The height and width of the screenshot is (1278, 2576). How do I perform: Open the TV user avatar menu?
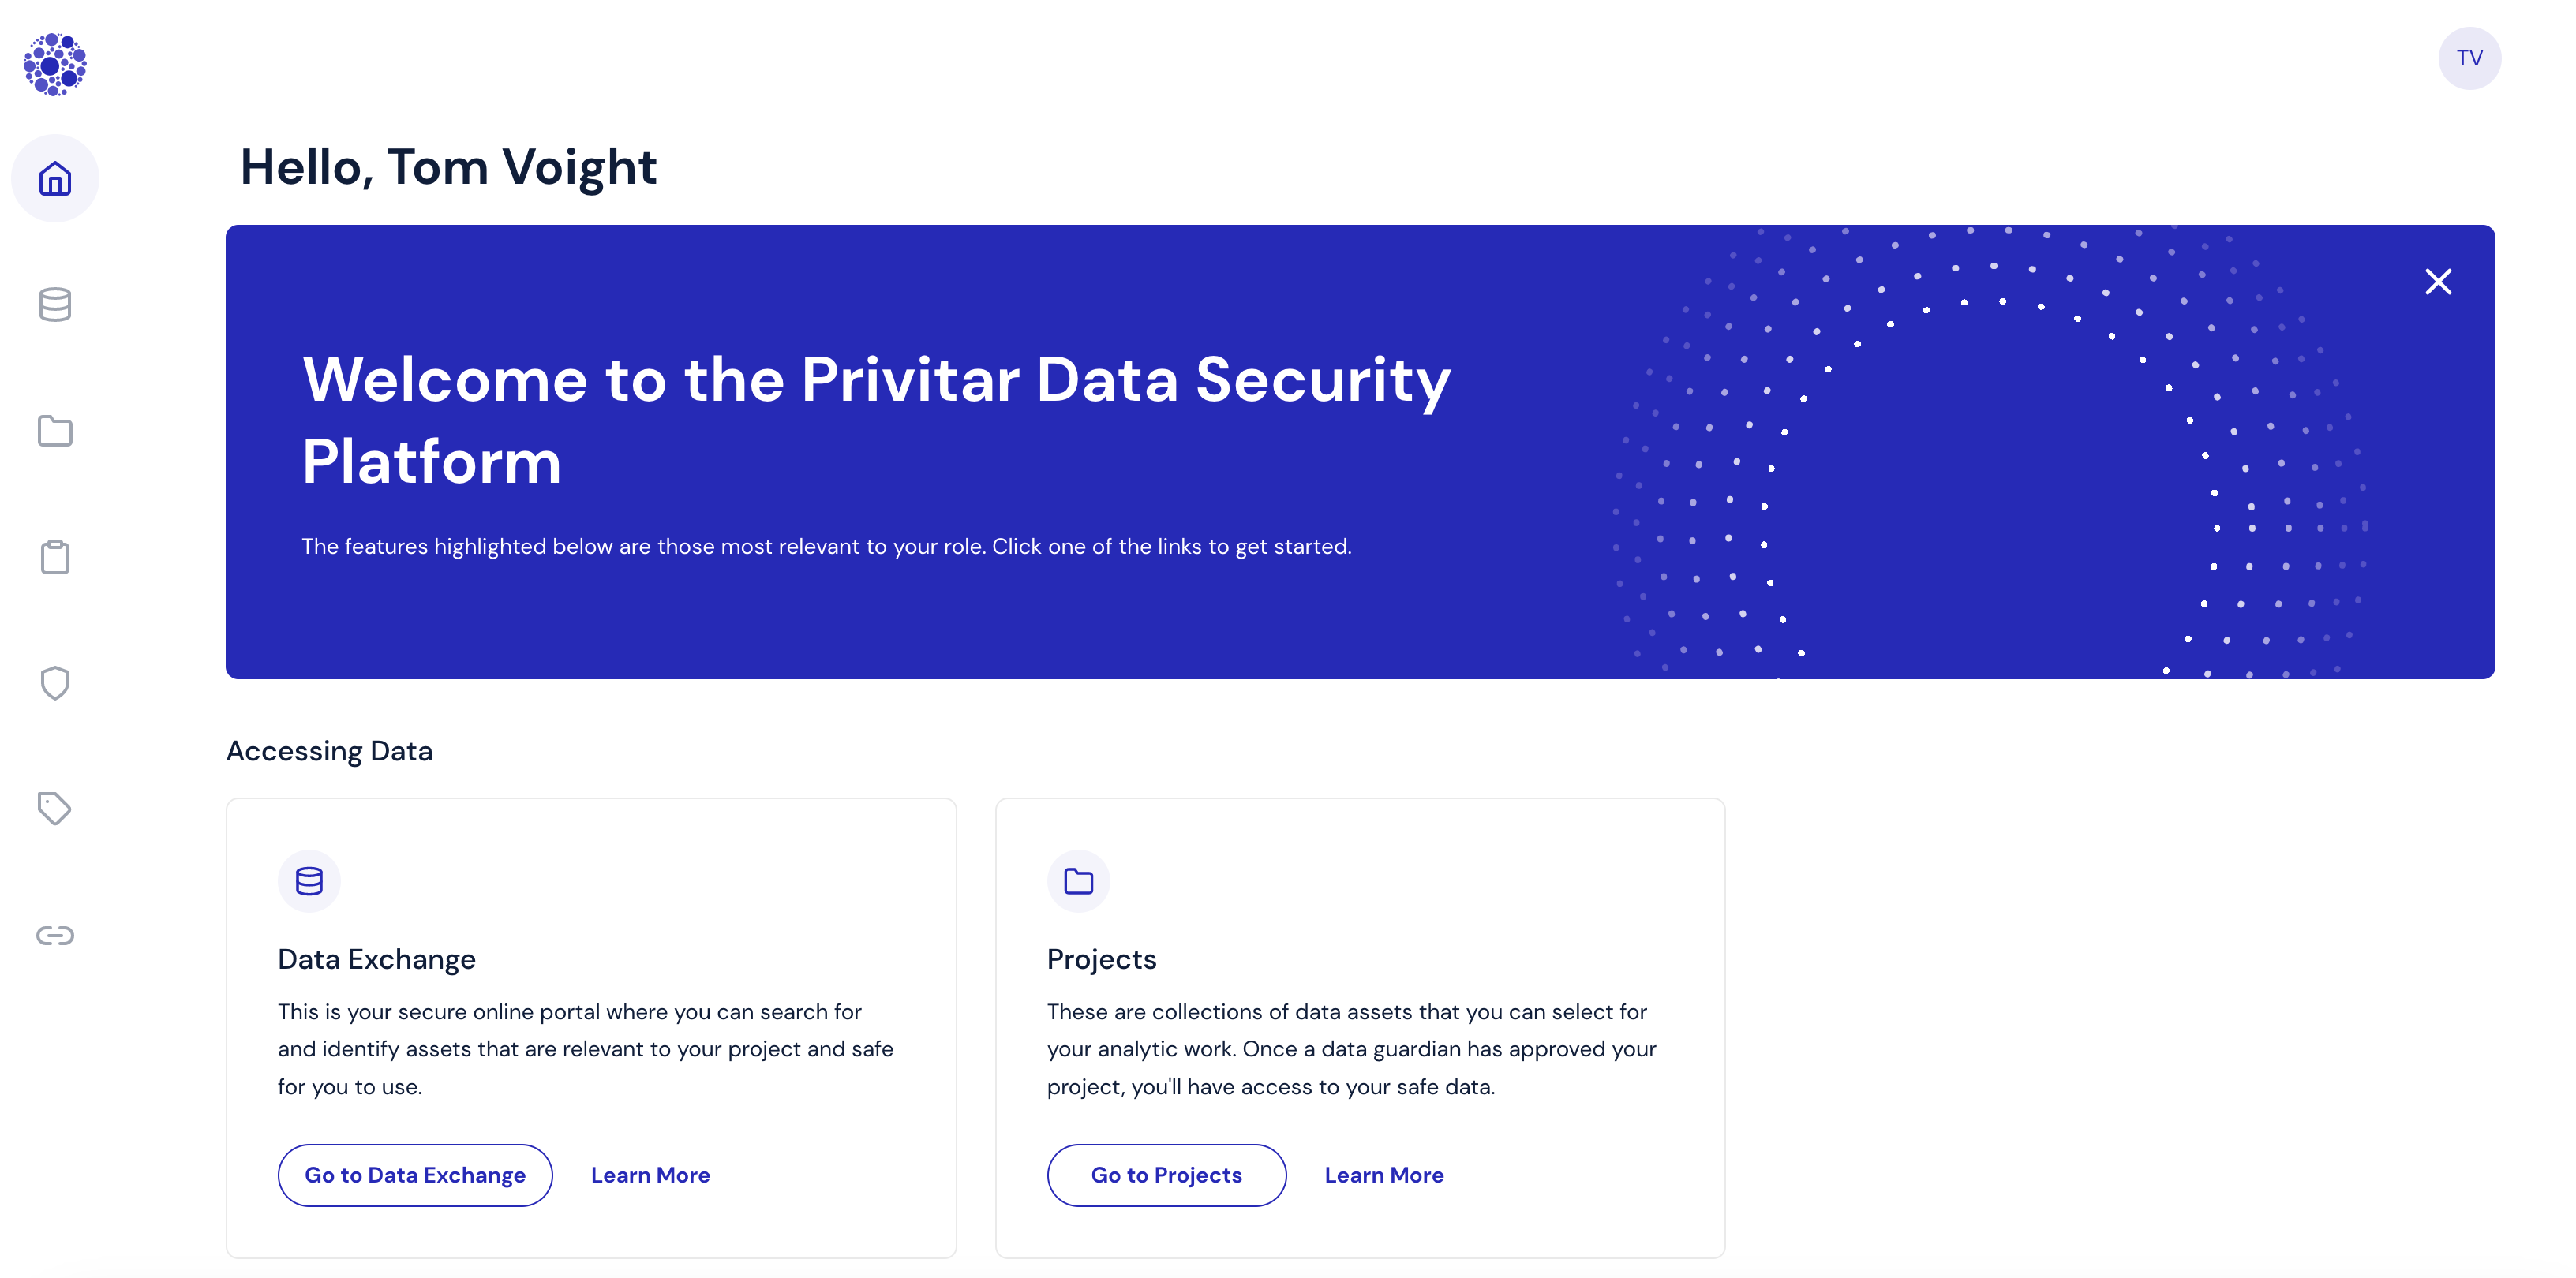coord(2469,58)
